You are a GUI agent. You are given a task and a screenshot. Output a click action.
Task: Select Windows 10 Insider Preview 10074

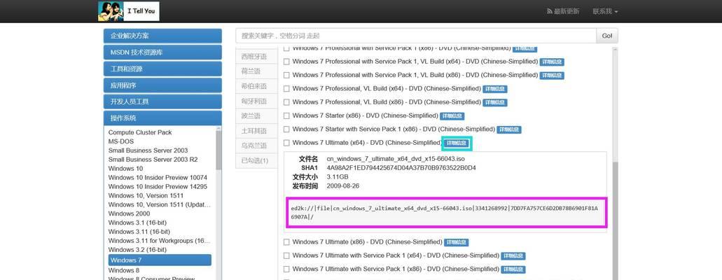click(x=158, y=178)
